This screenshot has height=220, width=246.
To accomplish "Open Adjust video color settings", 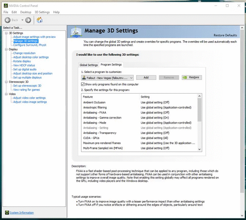I will [x=29, y=98].
